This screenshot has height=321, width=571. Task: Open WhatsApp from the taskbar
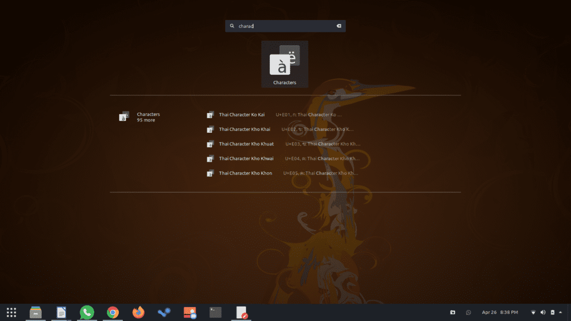point(87,313)
